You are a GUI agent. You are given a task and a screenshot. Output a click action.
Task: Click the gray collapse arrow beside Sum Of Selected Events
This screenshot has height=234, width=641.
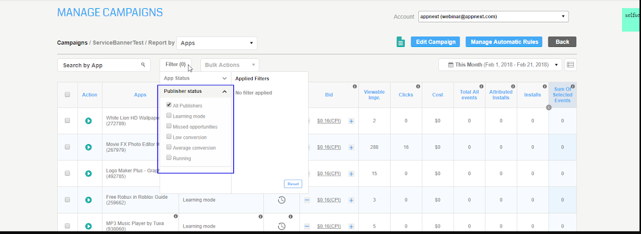[x=549, y=107]
